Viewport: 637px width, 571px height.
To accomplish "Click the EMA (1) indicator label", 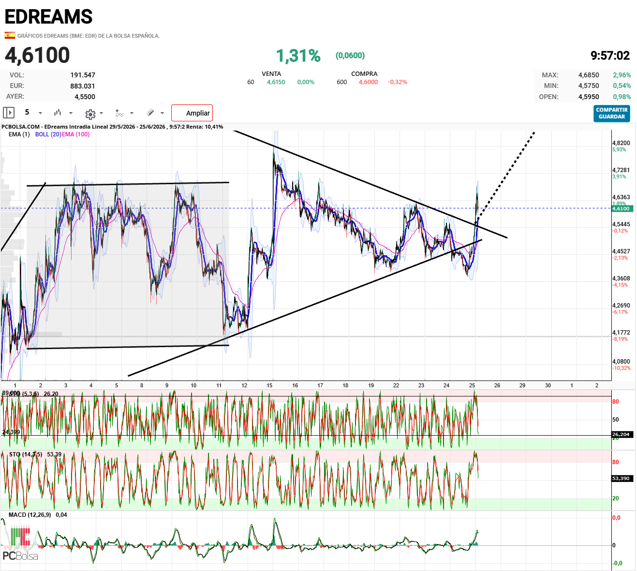I will 19,134.
